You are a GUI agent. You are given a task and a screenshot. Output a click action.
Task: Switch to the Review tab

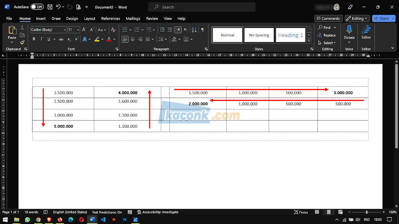point(152,19)
